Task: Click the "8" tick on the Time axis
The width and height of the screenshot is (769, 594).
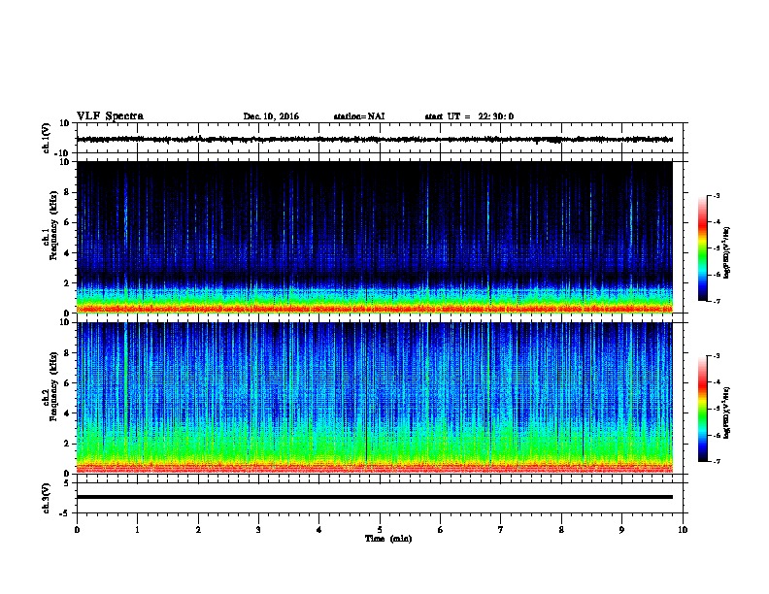Action: [561, 530]
